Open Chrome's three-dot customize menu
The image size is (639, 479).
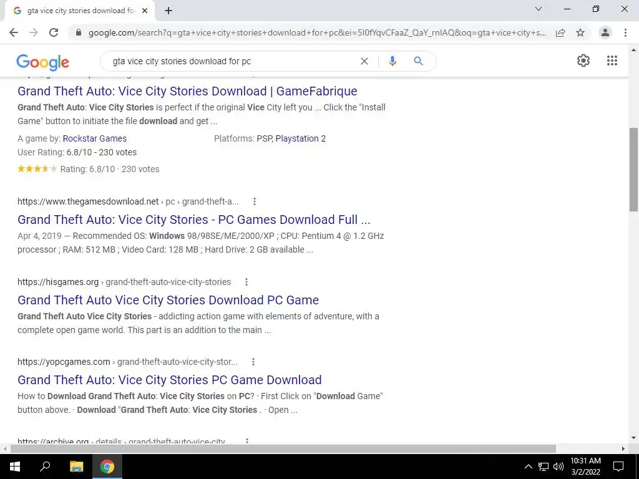click(x=625, y=32)
